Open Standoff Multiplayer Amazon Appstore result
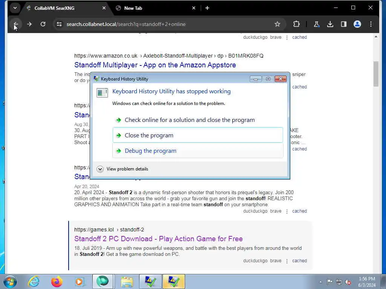 click(x=155, y=65)
